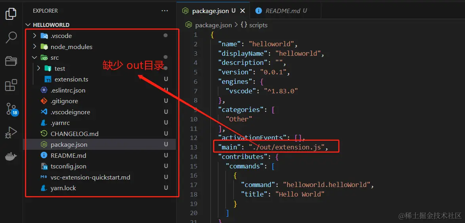This screenshot has height=223, width=465.
Task: Click "name" key on line 2
Action: 230,44
